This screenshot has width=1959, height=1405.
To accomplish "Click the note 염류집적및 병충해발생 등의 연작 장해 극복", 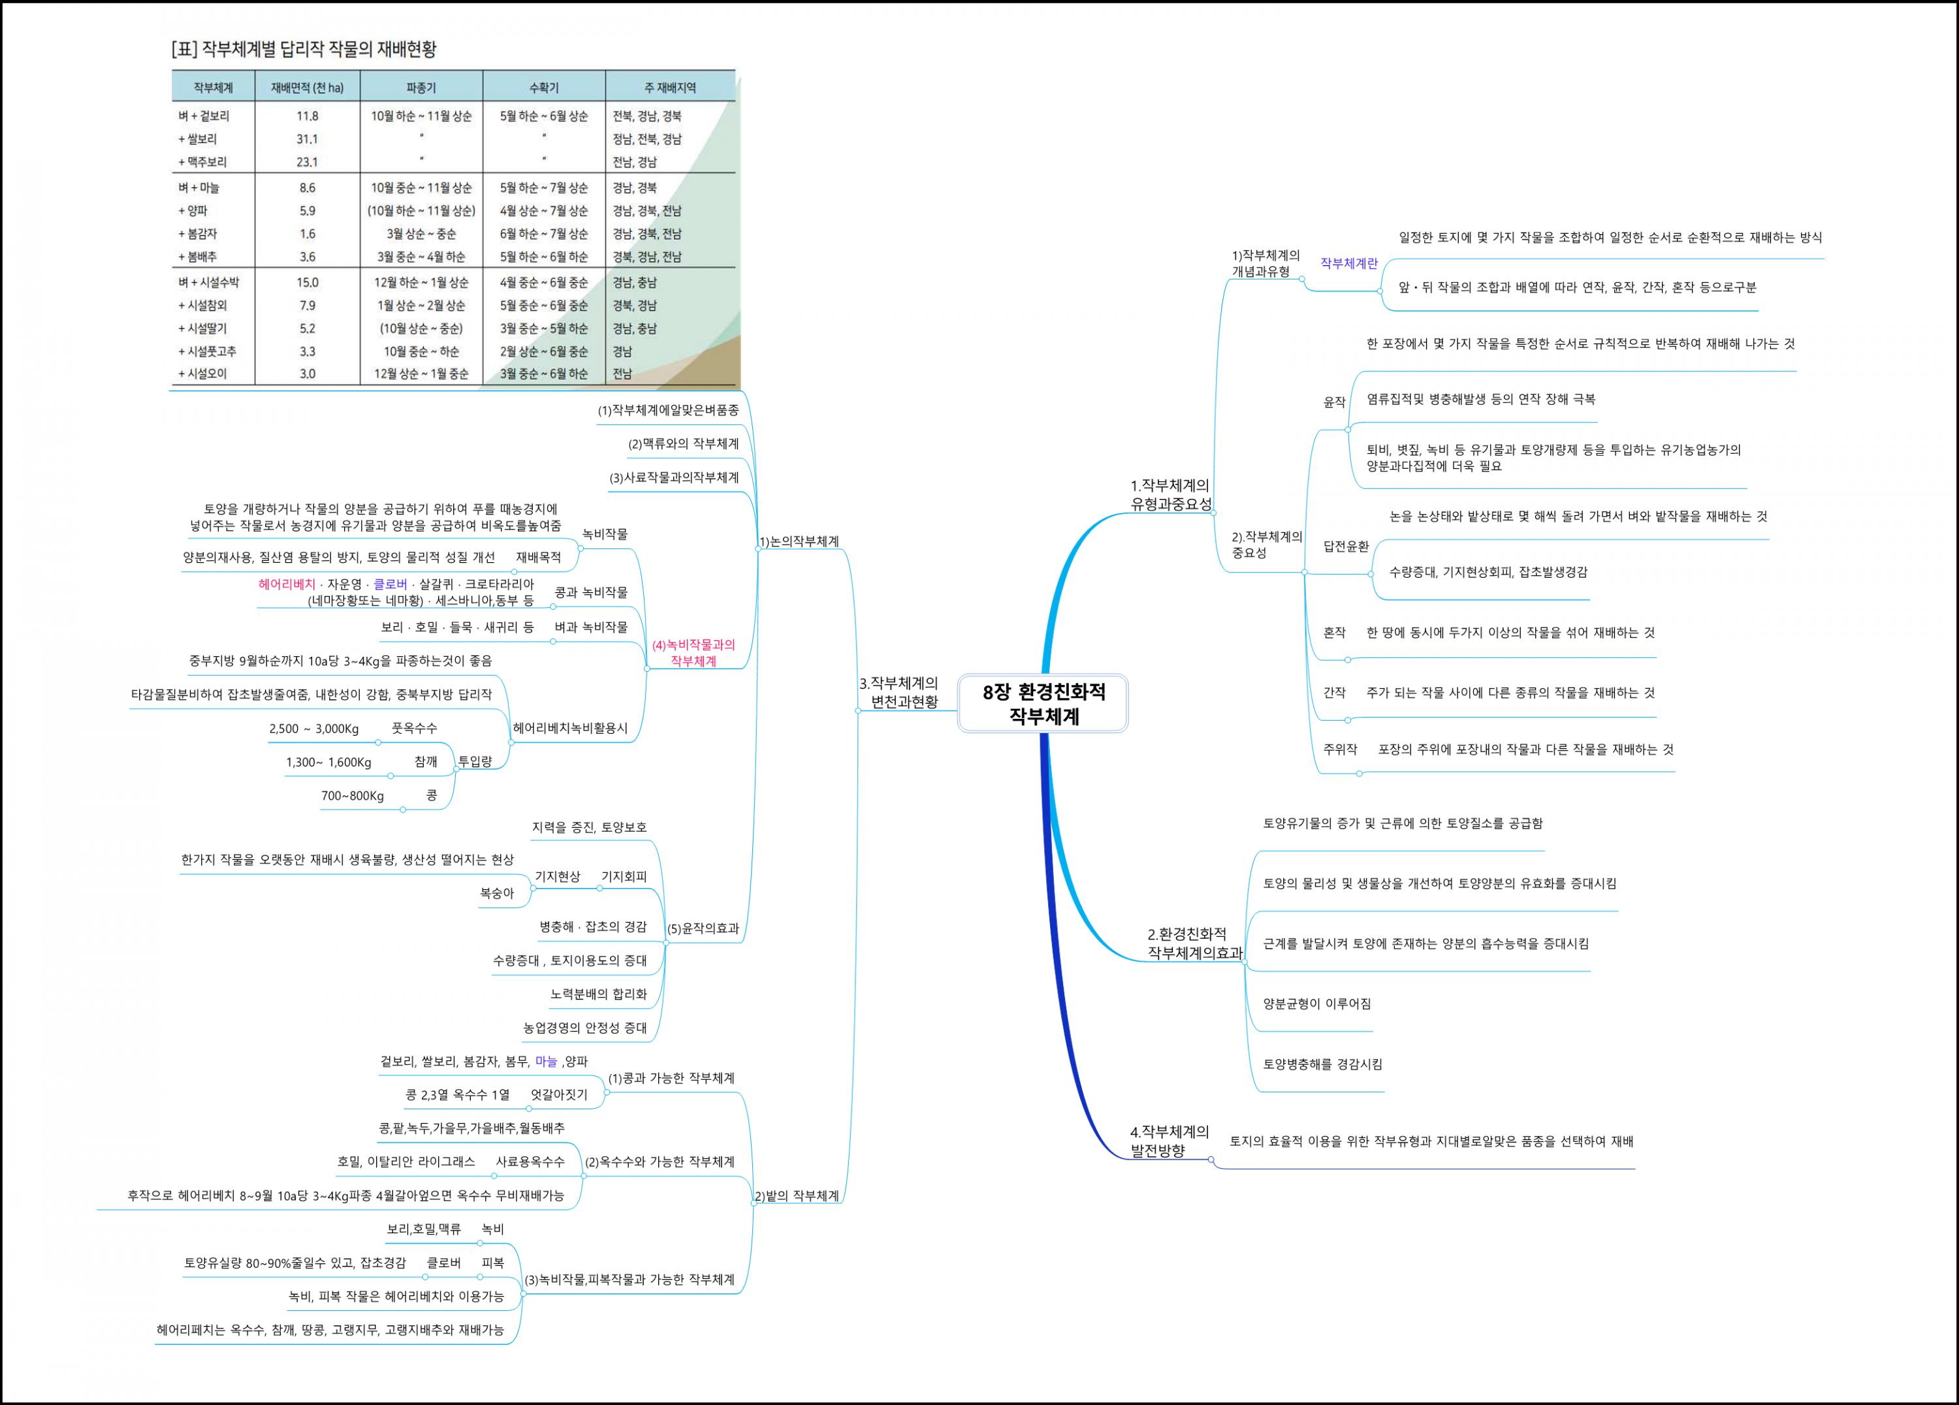I will click(1480, 399).
